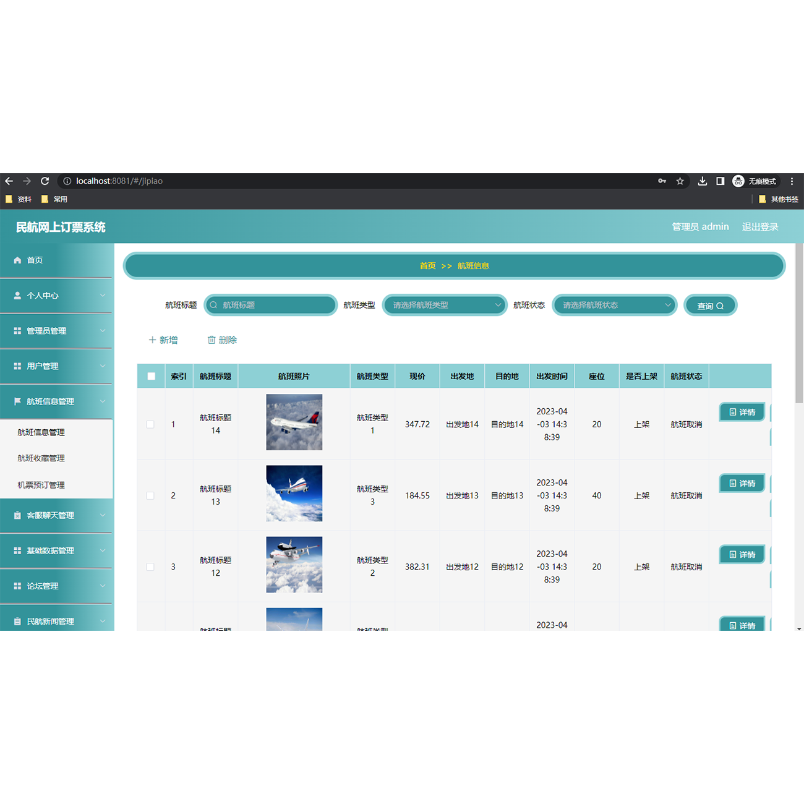
Task: Click airplane photo of 航班标题 14
Action: 294,422
